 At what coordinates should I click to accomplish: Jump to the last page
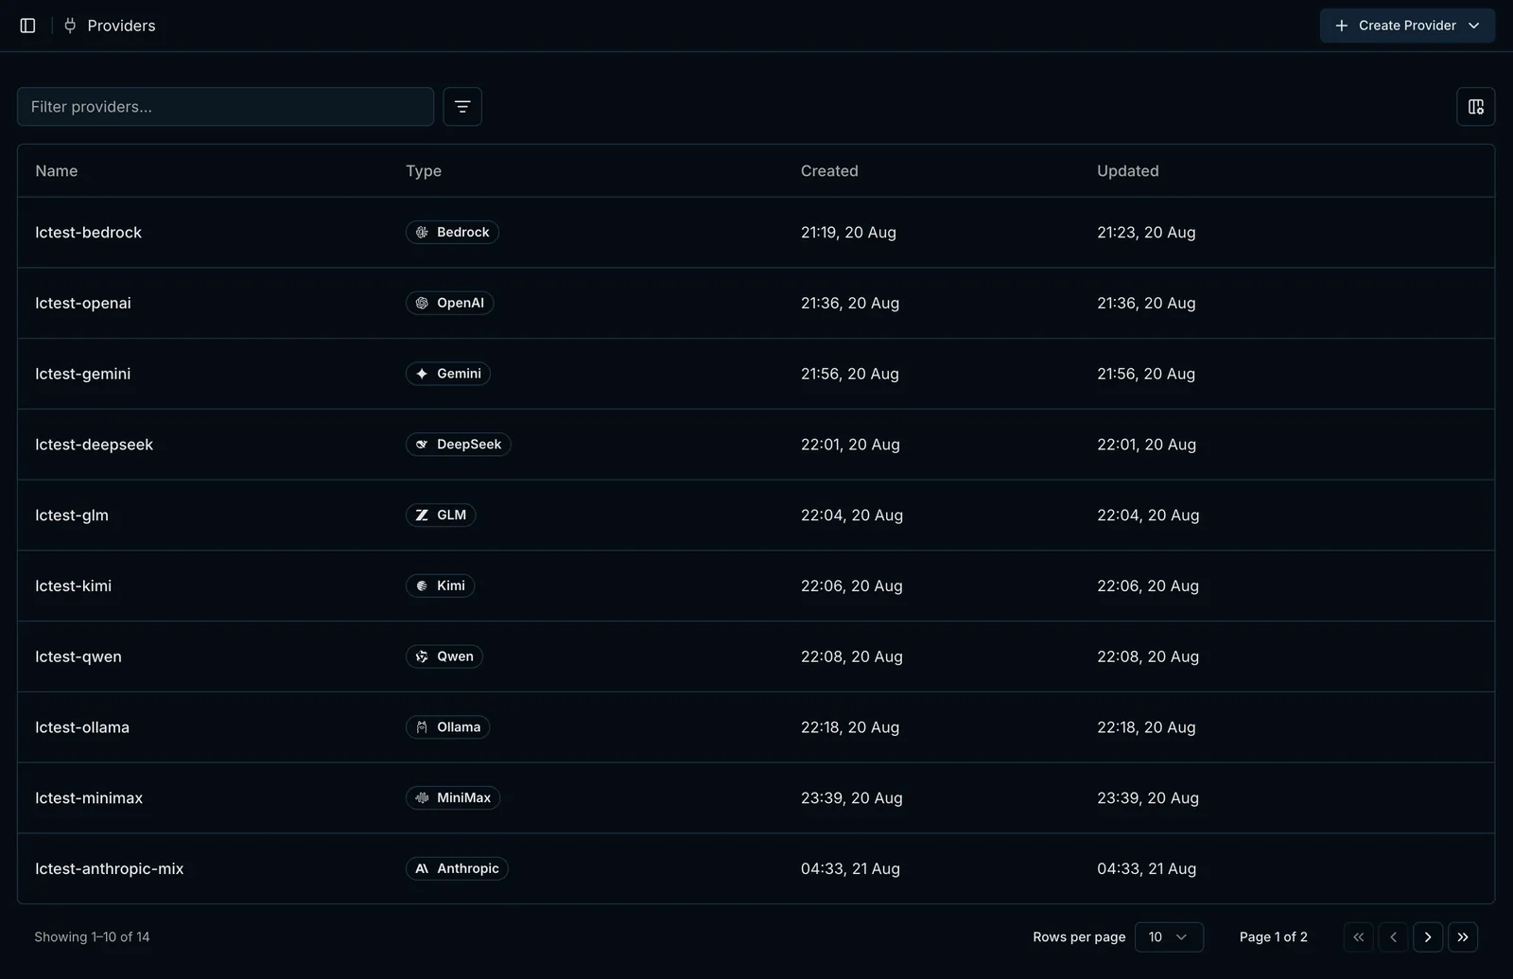point(1463,937)
